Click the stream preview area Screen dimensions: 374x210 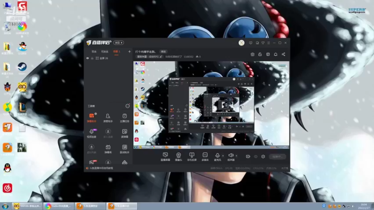[x=211, y=105]
